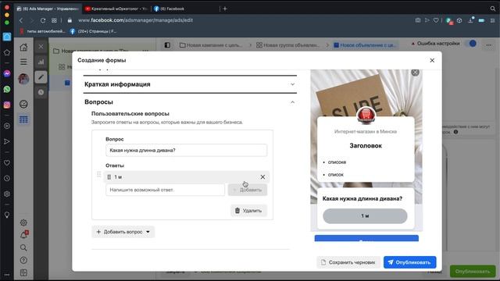Reload the page with the refresh icon
This screenshot has width=500, height=281.
point(43,20)
